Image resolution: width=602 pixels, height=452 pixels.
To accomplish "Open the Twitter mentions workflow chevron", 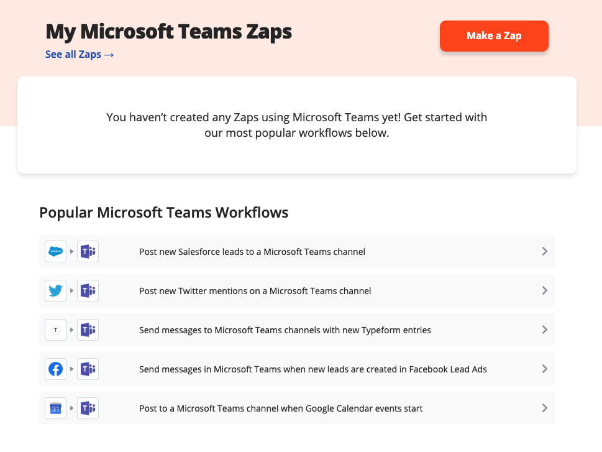I will (544, 290).
